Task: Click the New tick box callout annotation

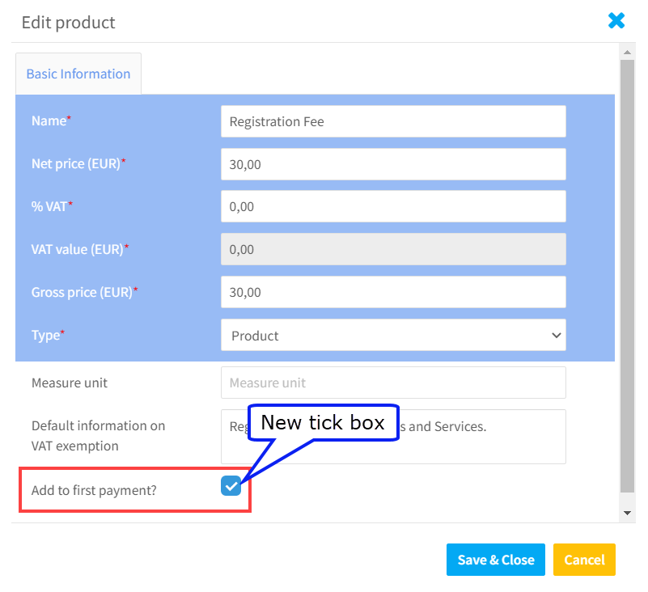Action: tap(323, 423)
